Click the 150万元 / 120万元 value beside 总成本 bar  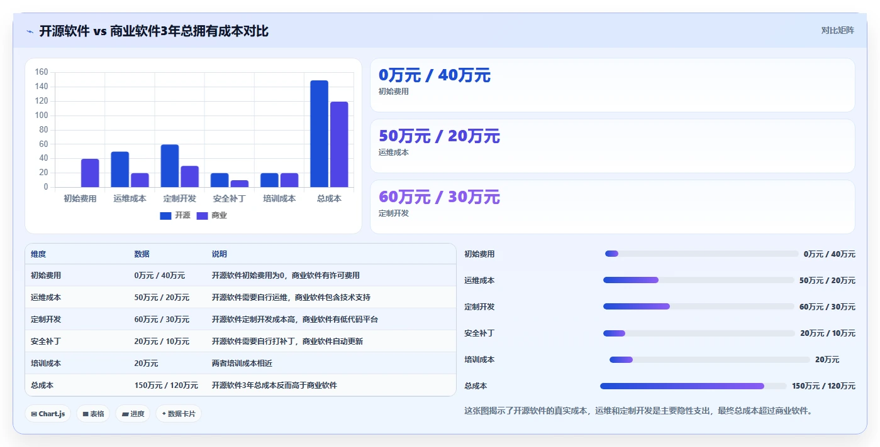pos(823,386)
